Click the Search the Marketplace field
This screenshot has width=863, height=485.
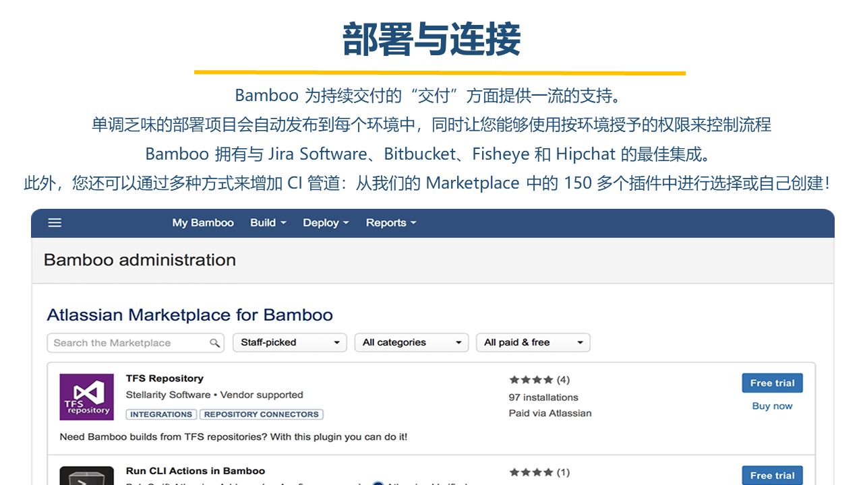(x=136, y=343)
